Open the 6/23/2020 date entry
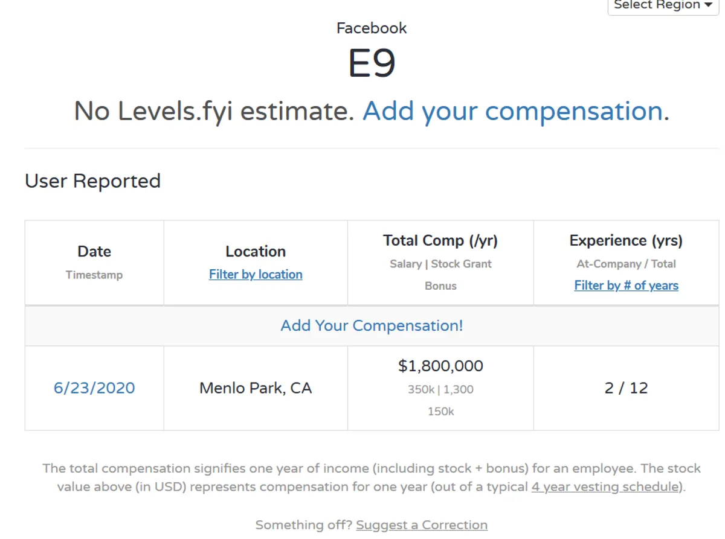This screenshot has width=725, height=539. click(x=94, y=388)
